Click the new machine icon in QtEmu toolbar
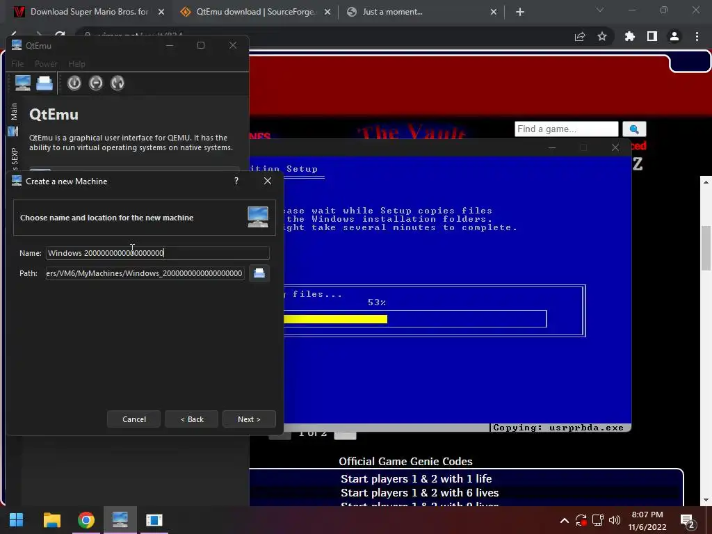The image size is (712, 534). coord(23,83)
